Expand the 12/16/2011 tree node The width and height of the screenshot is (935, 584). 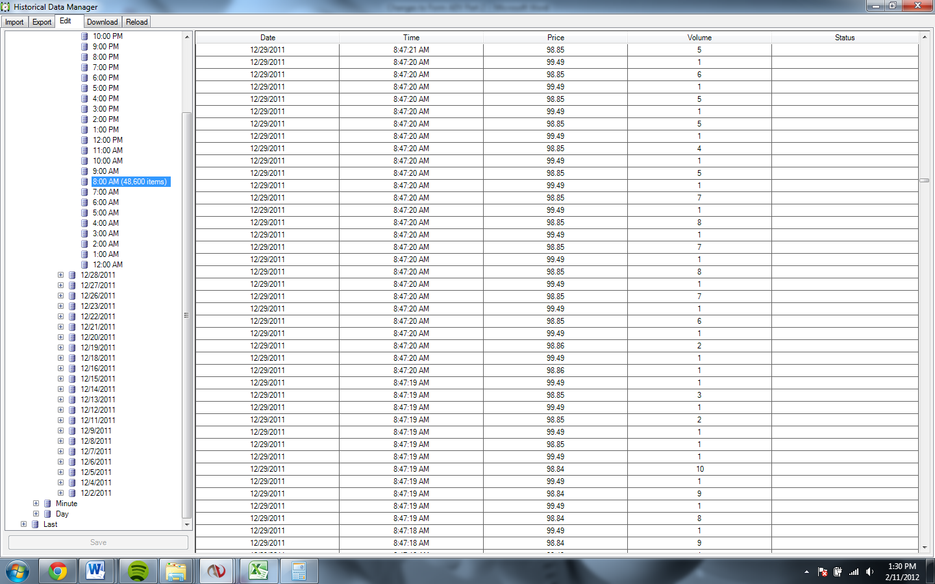(x=60, y=369)
